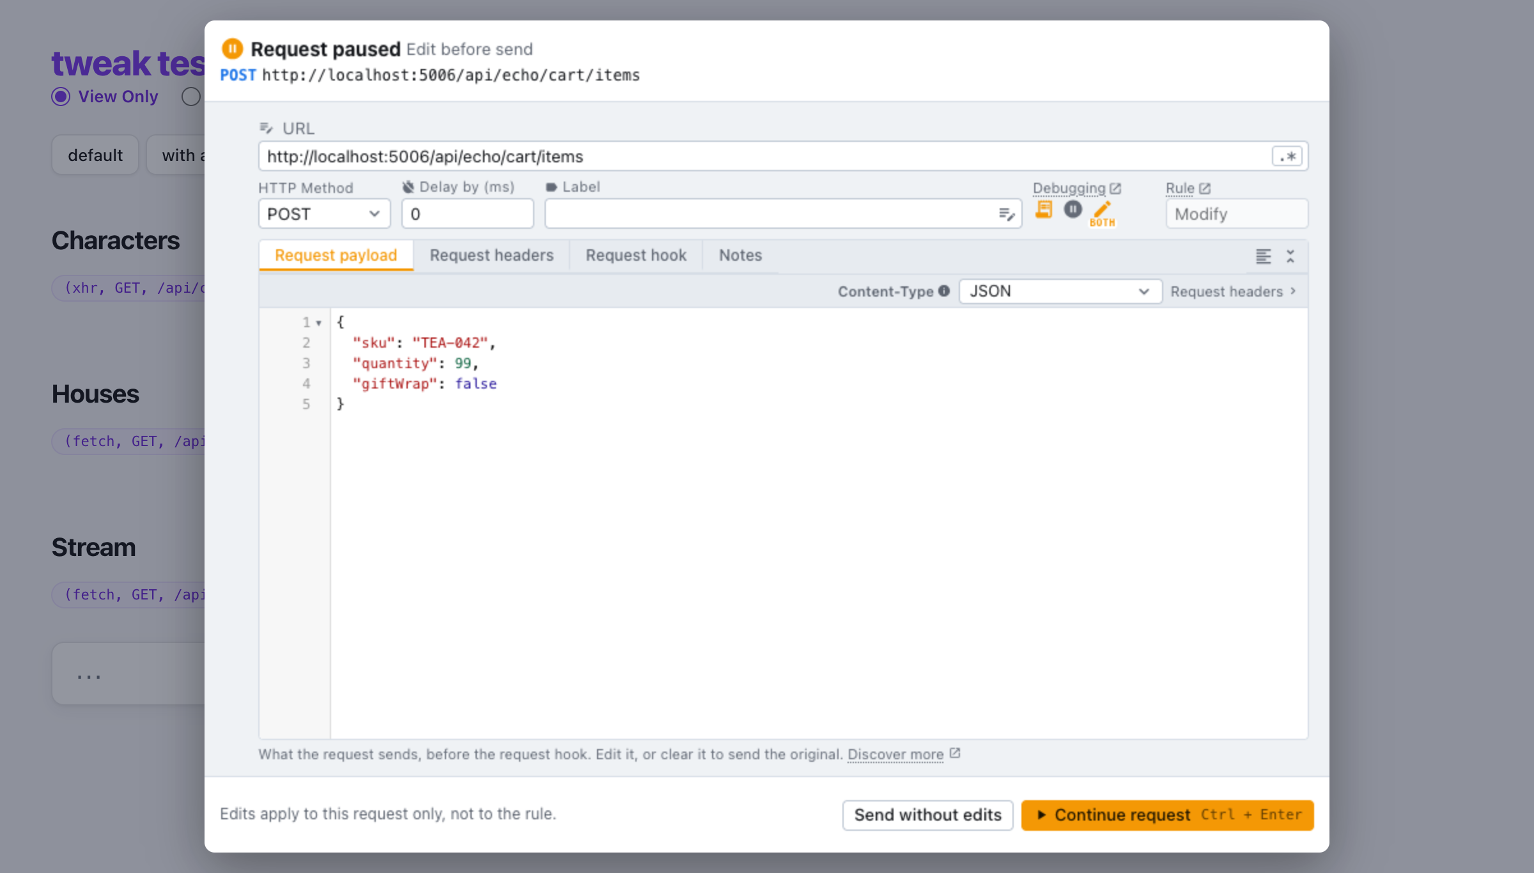Click the Continue request button

1167,815
